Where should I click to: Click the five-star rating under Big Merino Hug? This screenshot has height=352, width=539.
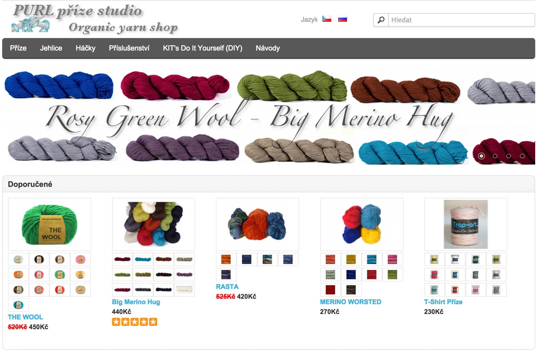(135, 322)
